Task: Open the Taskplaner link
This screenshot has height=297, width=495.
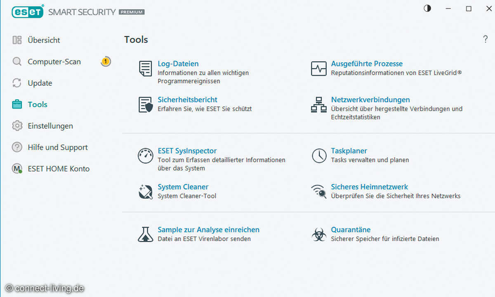Action: [349, 151]
